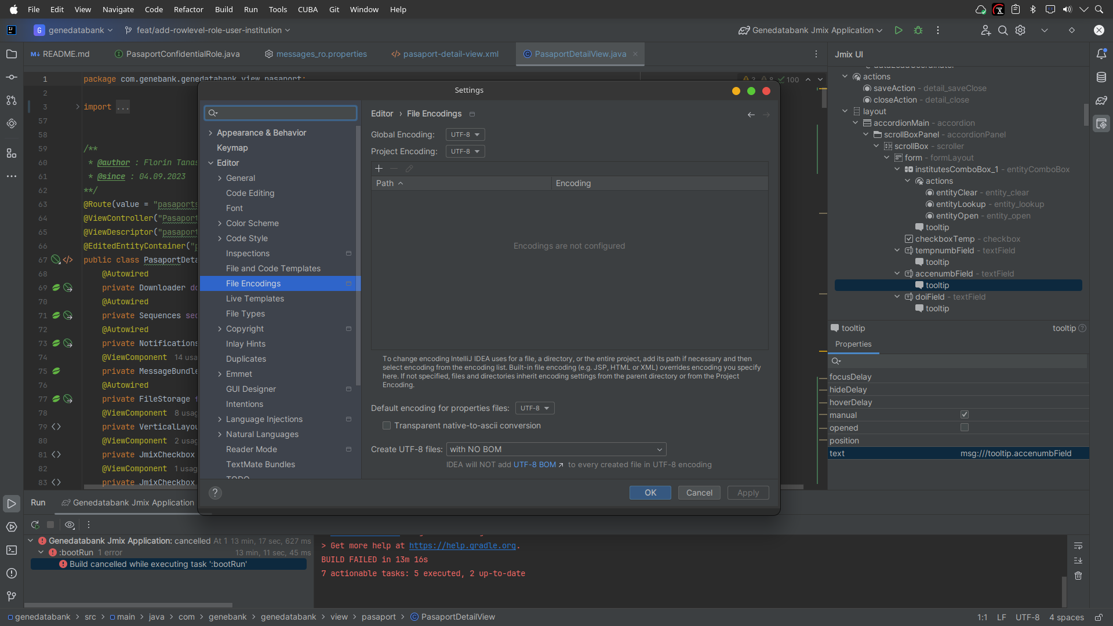Toggle soft-wrap in console output
This screenshot has height=626, width=1113.
click(x=1078, y=546)
